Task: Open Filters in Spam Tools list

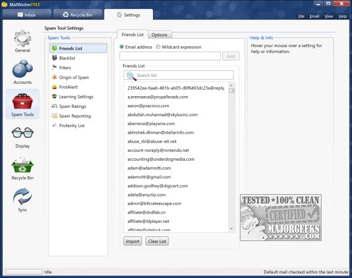Action: (x=78, y=68)
